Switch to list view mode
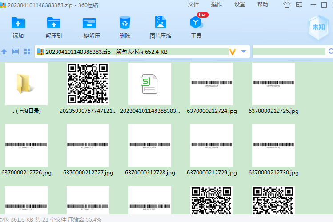 coord(16,52)
